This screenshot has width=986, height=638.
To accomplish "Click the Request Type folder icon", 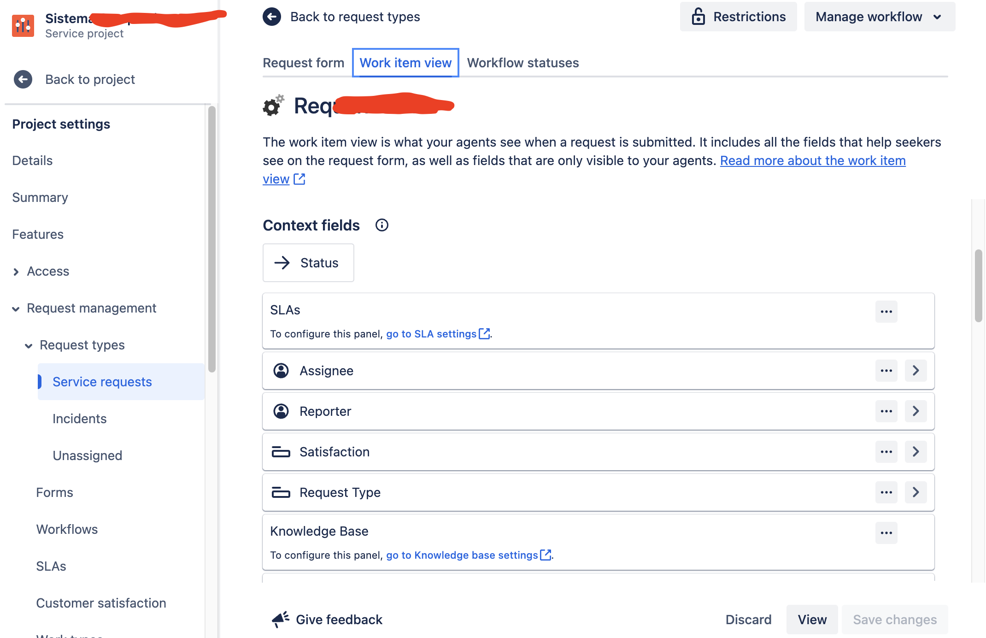I will (x=282, y=492).
